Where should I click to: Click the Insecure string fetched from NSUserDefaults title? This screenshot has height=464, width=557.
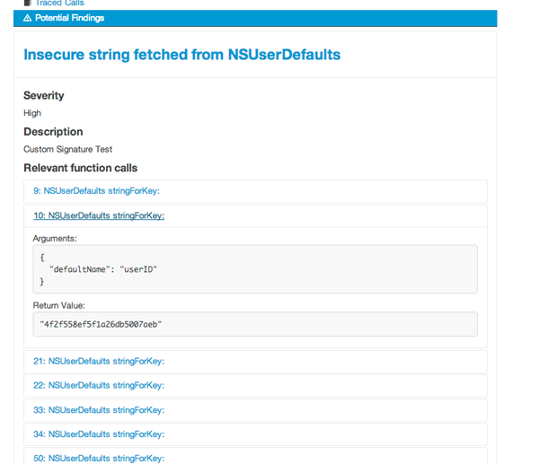click(x=181, y=55)
